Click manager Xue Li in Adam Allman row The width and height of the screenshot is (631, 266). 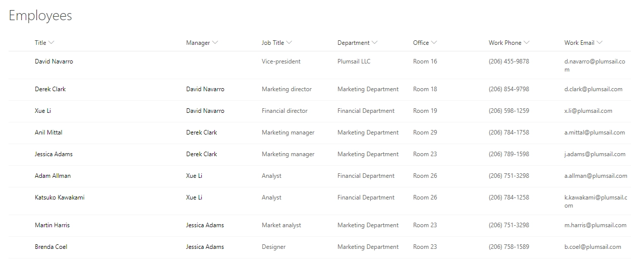pyautogui.click(x=194, y=176)
